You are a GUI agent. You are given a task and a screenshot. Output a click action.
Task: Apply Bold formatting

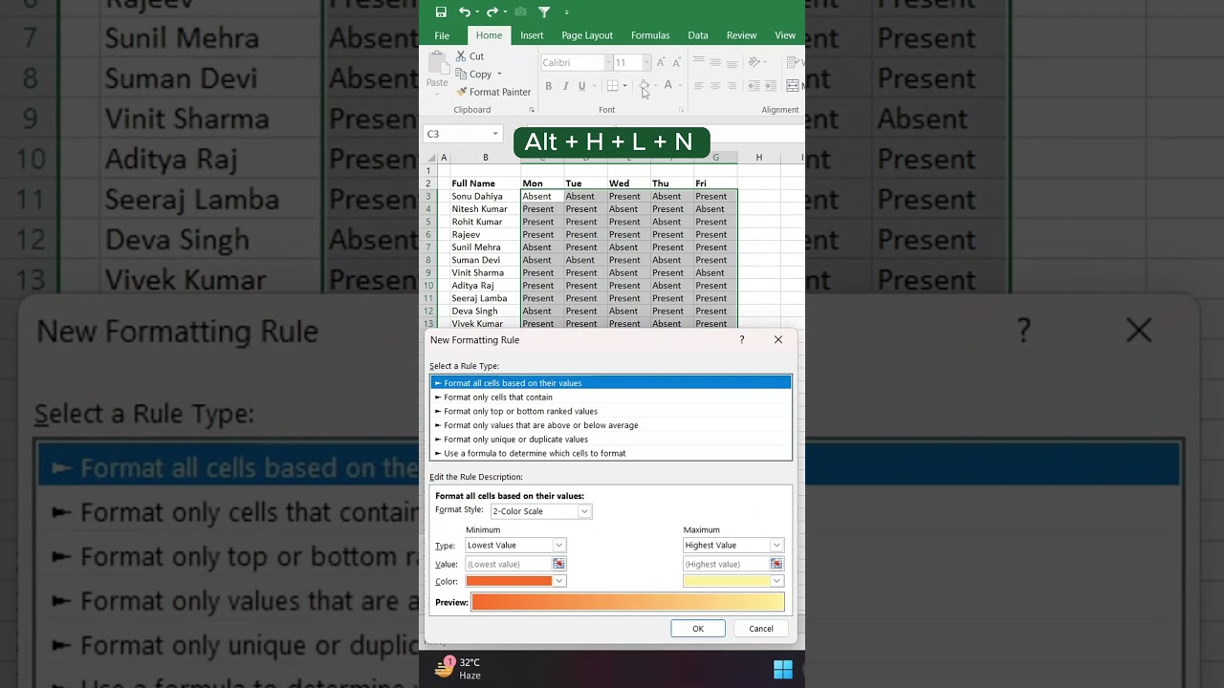click(548, 85)
